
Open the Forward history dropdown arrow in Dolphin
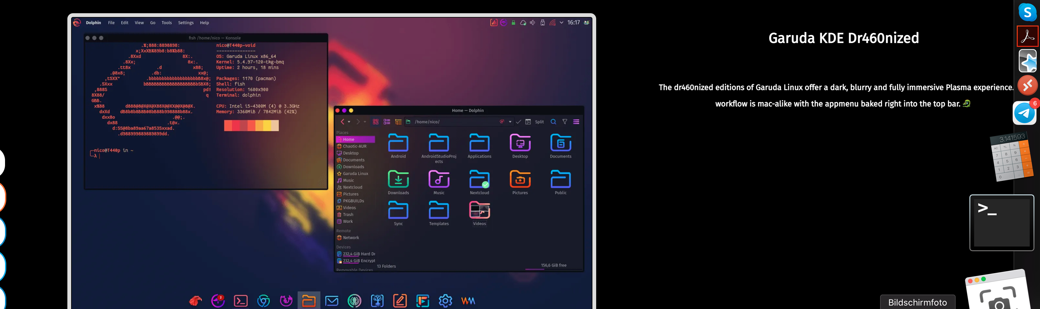pyautogui.click(x=365, y=122)
